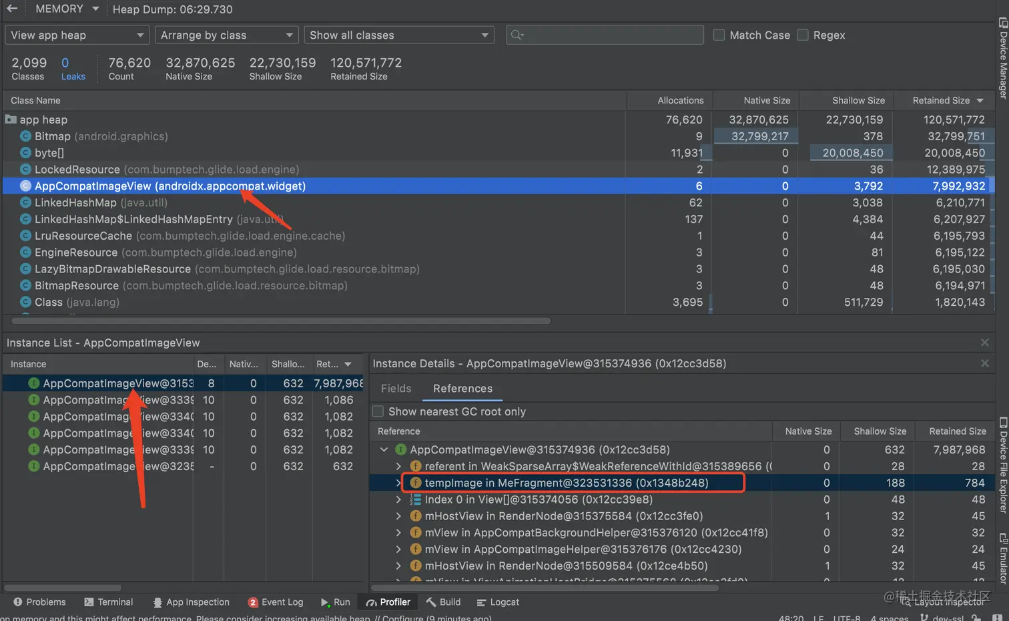Select the LinkedHashMap (java.util) class row

click(497, 202)
